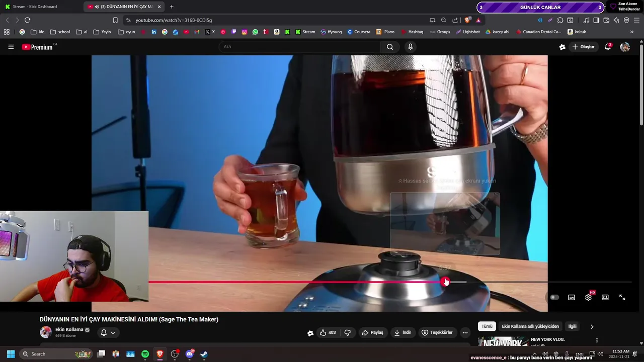
Task: Open subtitles captions button in player
Action: tap(572, 298)
